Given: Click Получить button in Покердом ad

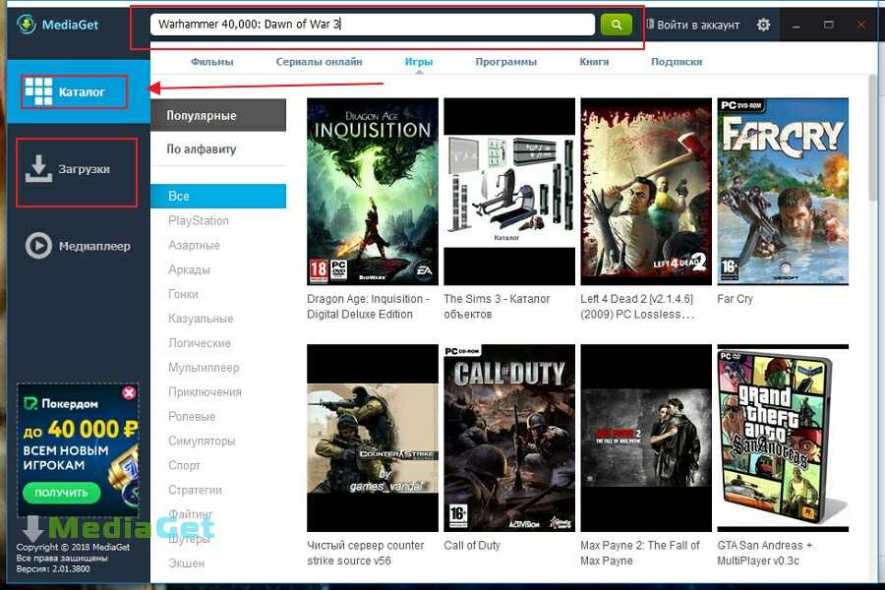Looking at the screenshot, I should click(62, 493).
